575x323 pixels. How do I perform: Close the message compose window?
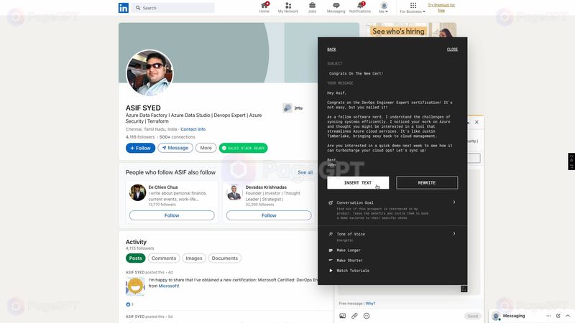(x=477, y=122)
